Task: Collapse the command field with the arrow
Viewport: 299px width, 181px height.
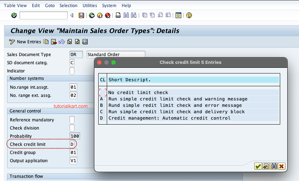Action: [x=72, y=15]
